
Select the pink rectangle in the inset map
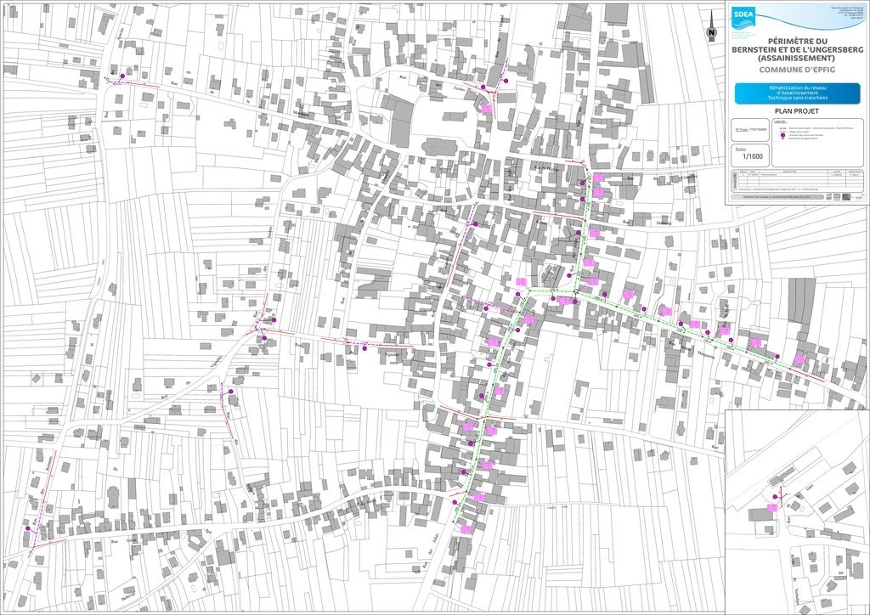pos(772,507)
